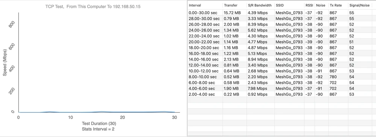The image size is (376, 137).
Task: Click the Test Duration (30) axis label
Action: pos(99,124)
